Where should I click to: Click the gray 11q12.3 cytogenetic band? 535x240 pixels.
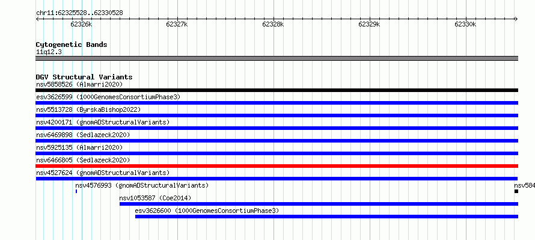[277, 58]
